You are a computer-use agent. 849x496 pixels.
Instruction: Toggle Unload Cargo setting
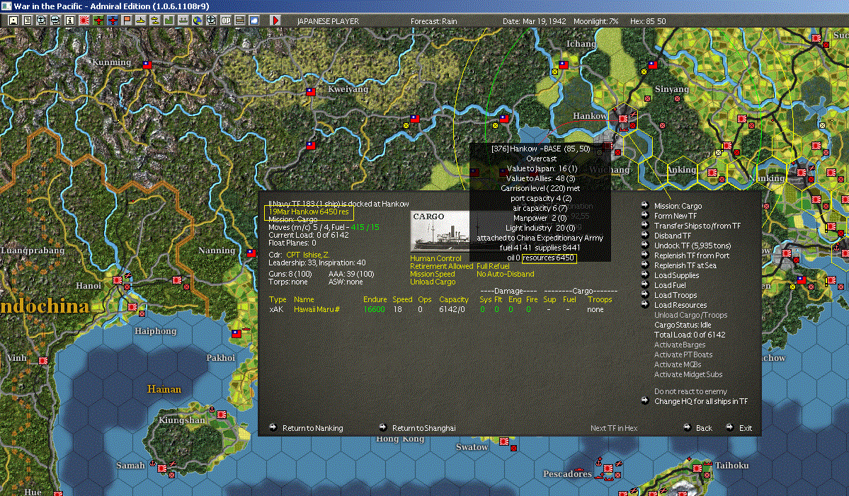point(433,282)
